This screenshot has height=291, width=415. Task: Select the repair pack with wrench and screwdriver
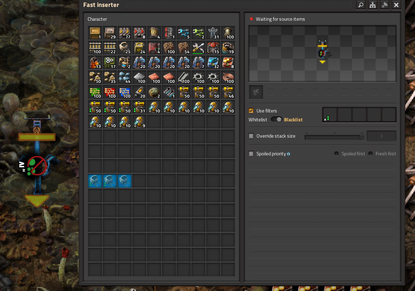pyautogui.click(x=199, y=48)
